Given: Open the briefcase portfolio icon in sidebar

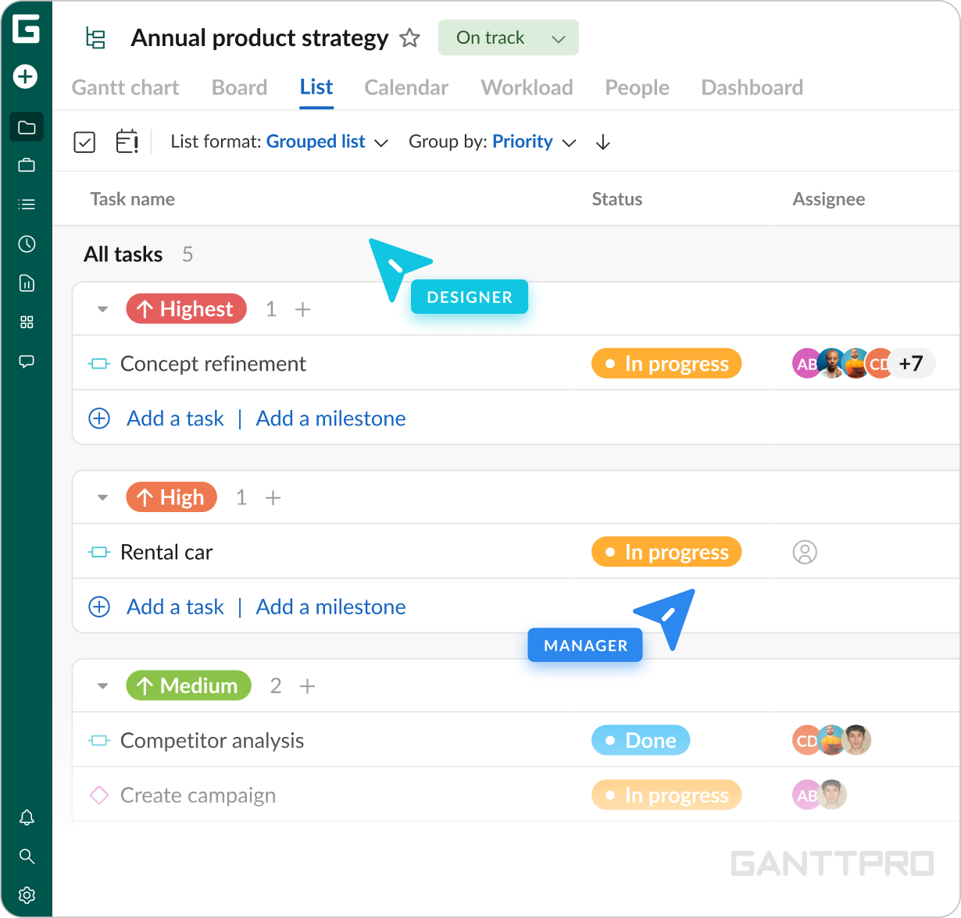Looking at the screenshot, I should click(27, 165).
